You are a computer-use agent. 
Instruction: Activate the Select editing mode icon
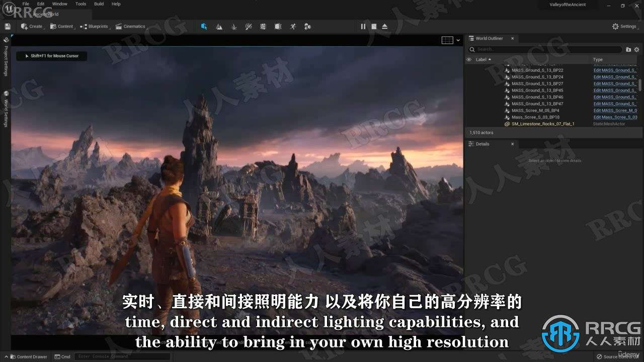pos(204,26)
